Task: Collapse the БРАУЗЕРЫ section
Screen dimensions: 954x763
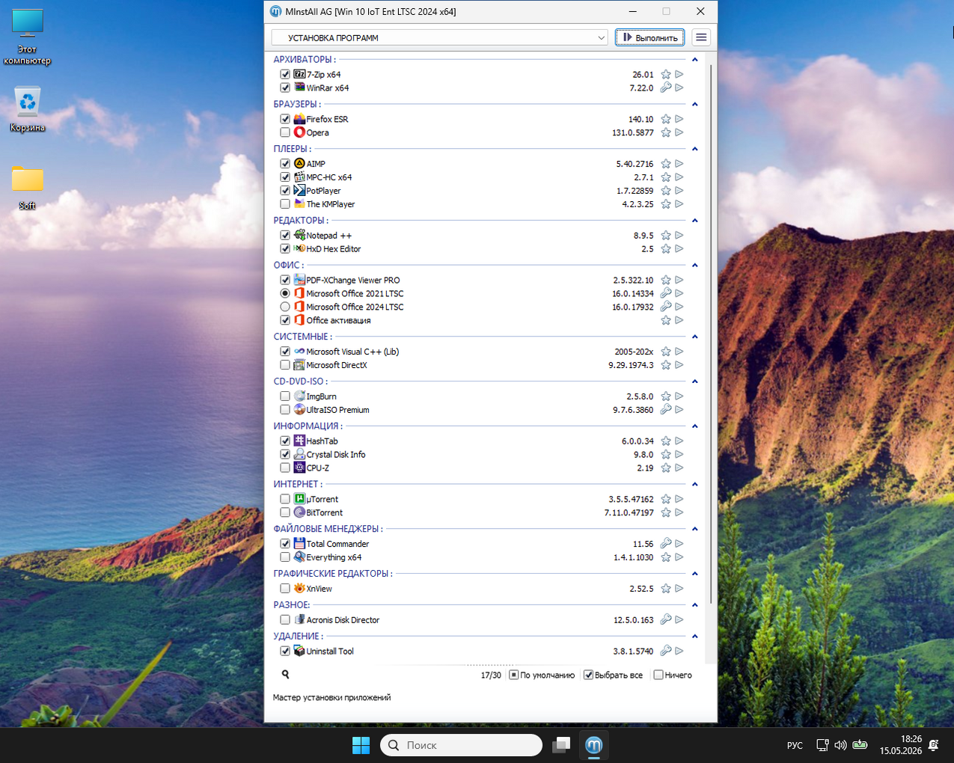Action: [695, 104]
